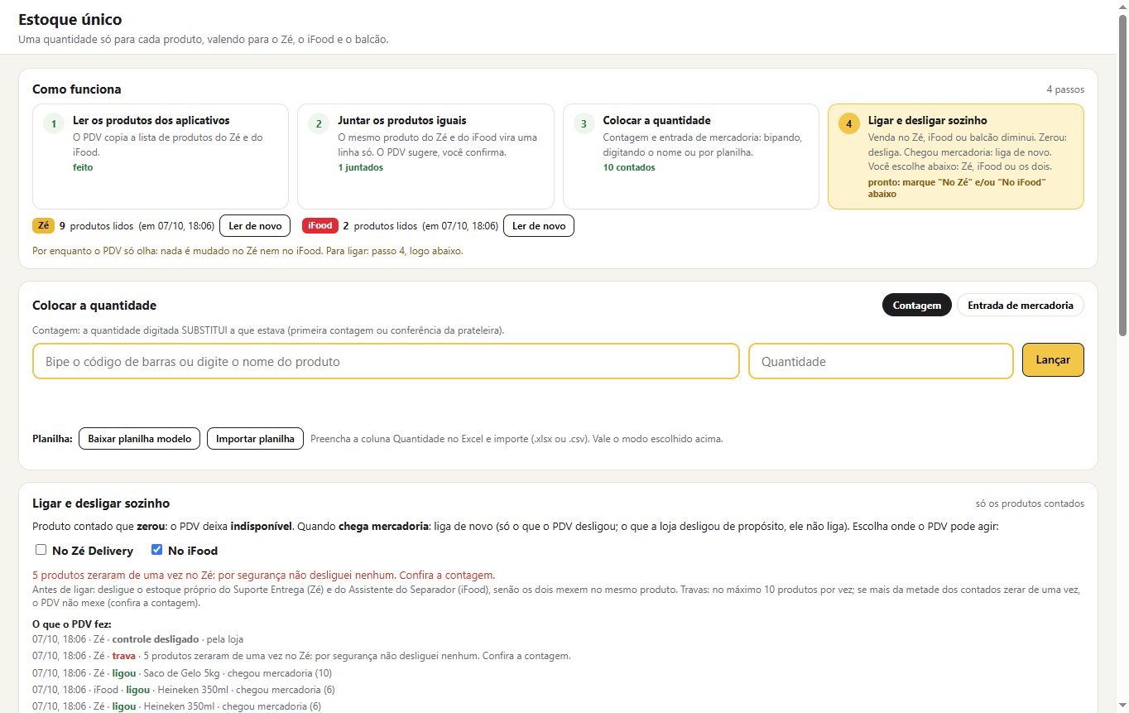Viewport: 1129px width, 713px height.
Task: Focus the Quantidade input field
Action: coord(881,361)
